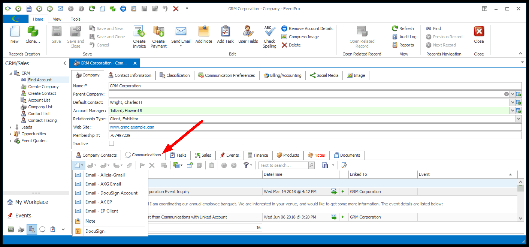Click the Name field containing GRM Corporation

[x=315, y=86]
